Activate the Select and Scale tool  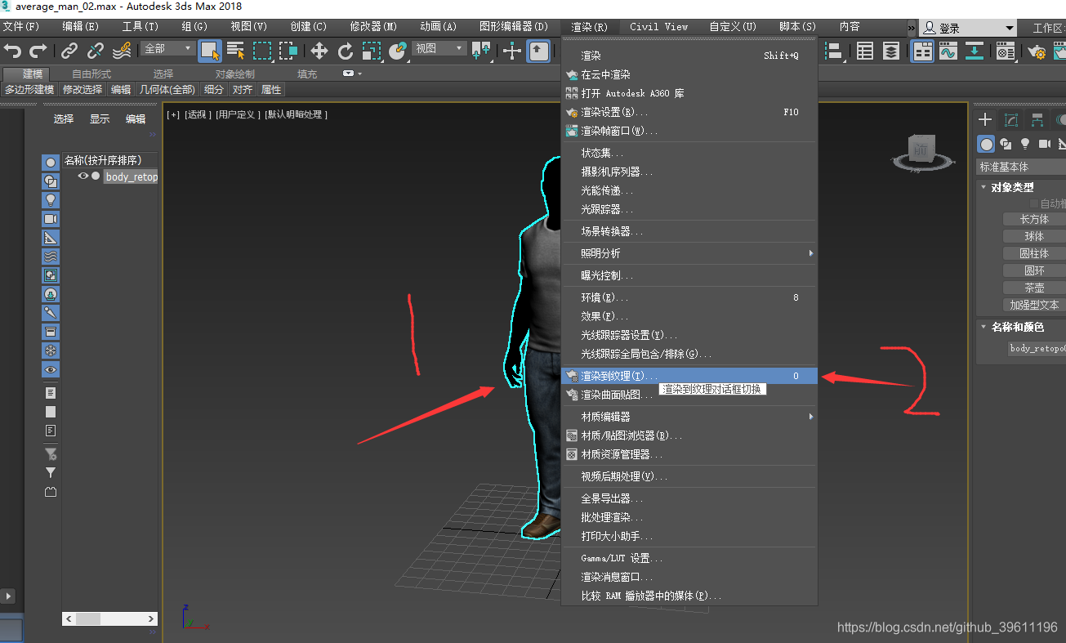tap(372, 51)
